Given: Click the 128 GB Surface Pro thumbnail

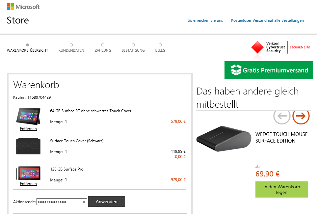Looking at the screenshot, I should (x=28, y=173).
